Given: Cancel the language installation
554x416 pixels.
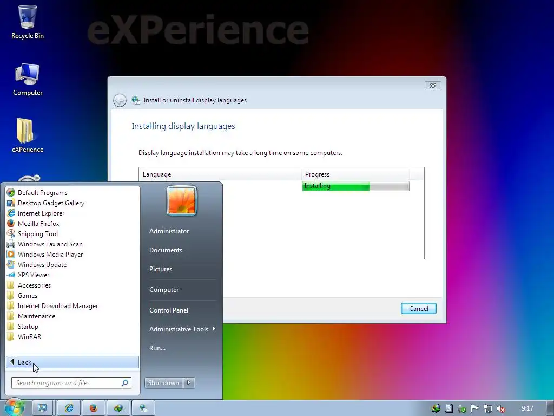Looking at the screenshot, I should coord(419,308).
